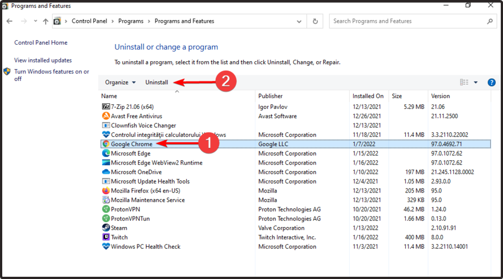503x279 pixels.
Task: Select the Microsoft OneDrive icon
Action: point(106,172)
